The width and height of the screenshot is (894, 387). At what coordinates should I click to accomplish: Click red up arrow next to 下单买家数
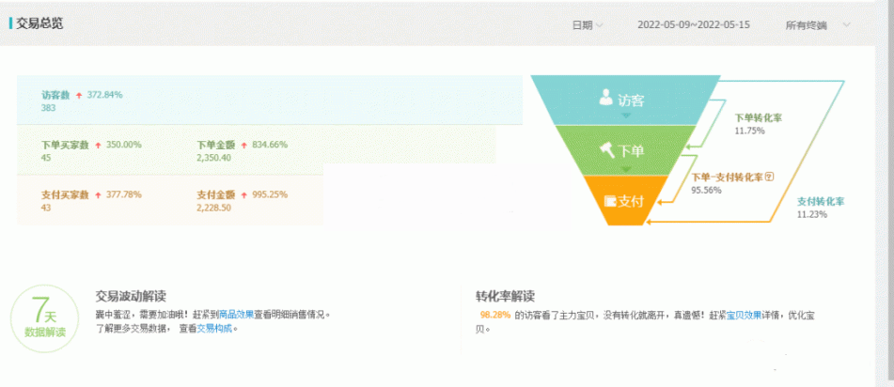98,146
